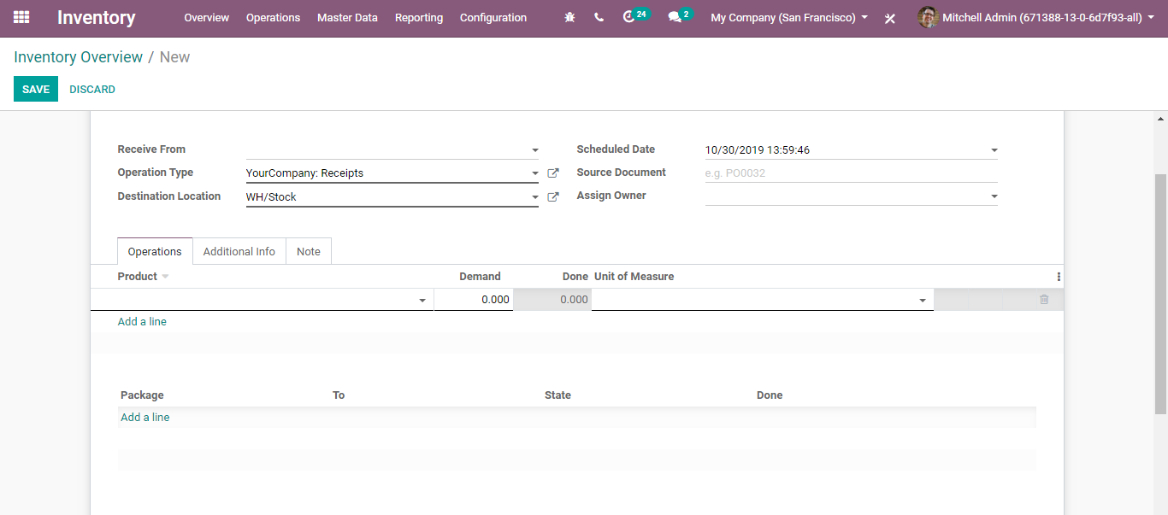Open the Operations top menu
The width and height of the screenshot is (1168, 515).
tap(273, 17)
